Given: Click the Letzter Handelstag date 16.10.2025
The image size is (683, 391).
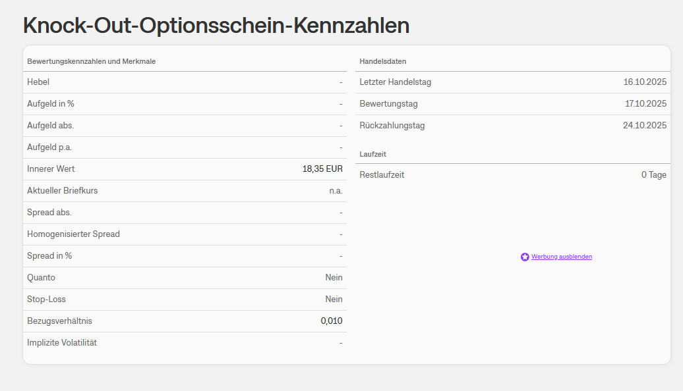Looking at the screenshot, I should [645, 82].
